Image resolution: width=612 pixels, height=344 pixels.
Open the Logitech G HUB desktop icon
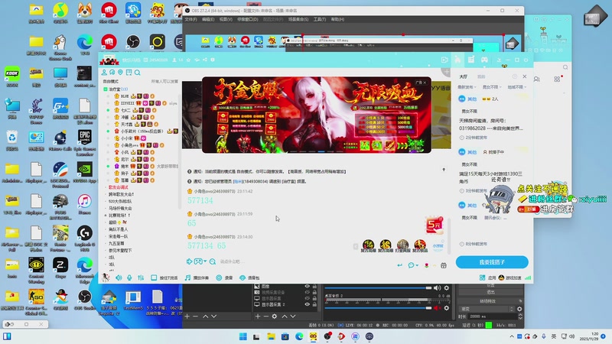84,239
